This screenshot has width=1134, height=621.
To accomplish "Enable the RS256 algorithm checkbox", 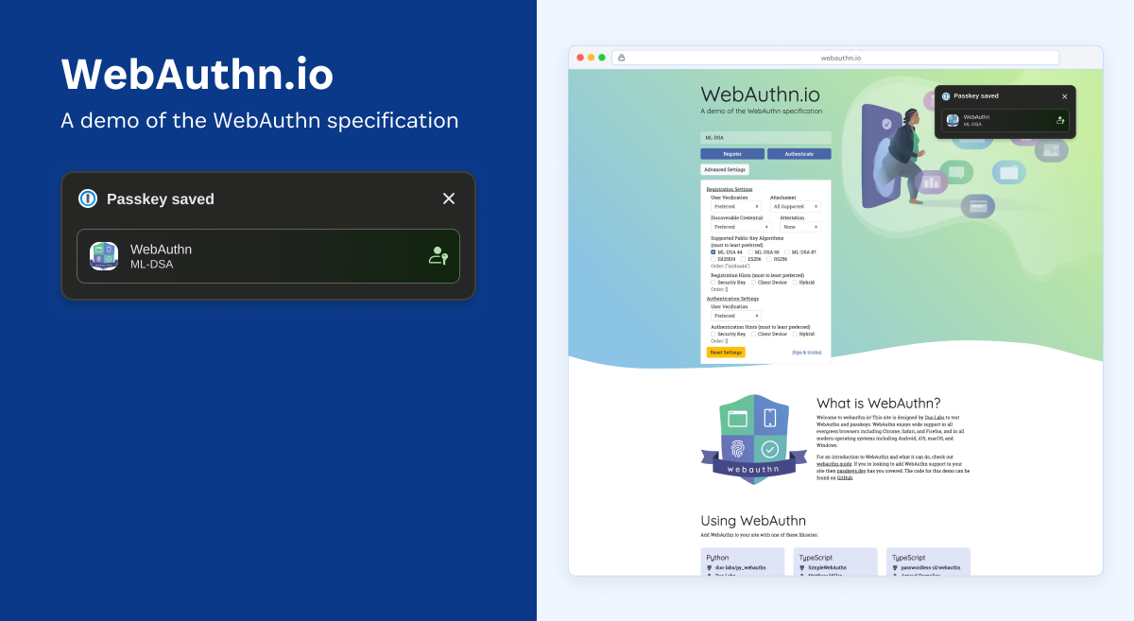I will tap(769, 259).
